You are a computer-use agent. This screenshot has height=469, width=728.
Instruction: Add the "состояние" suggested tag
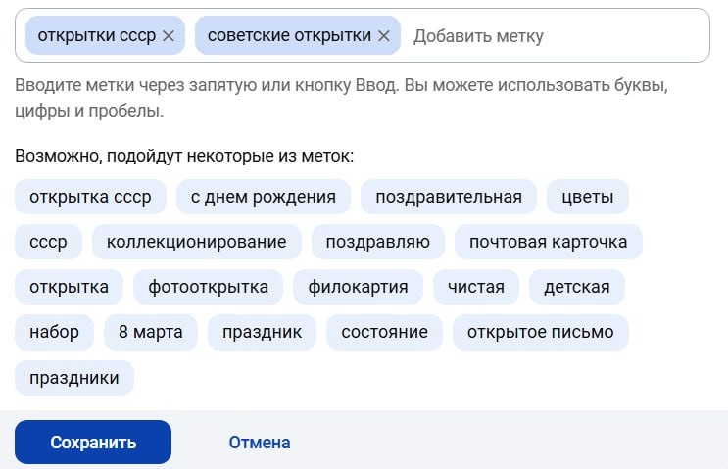[x=384, y=332]
